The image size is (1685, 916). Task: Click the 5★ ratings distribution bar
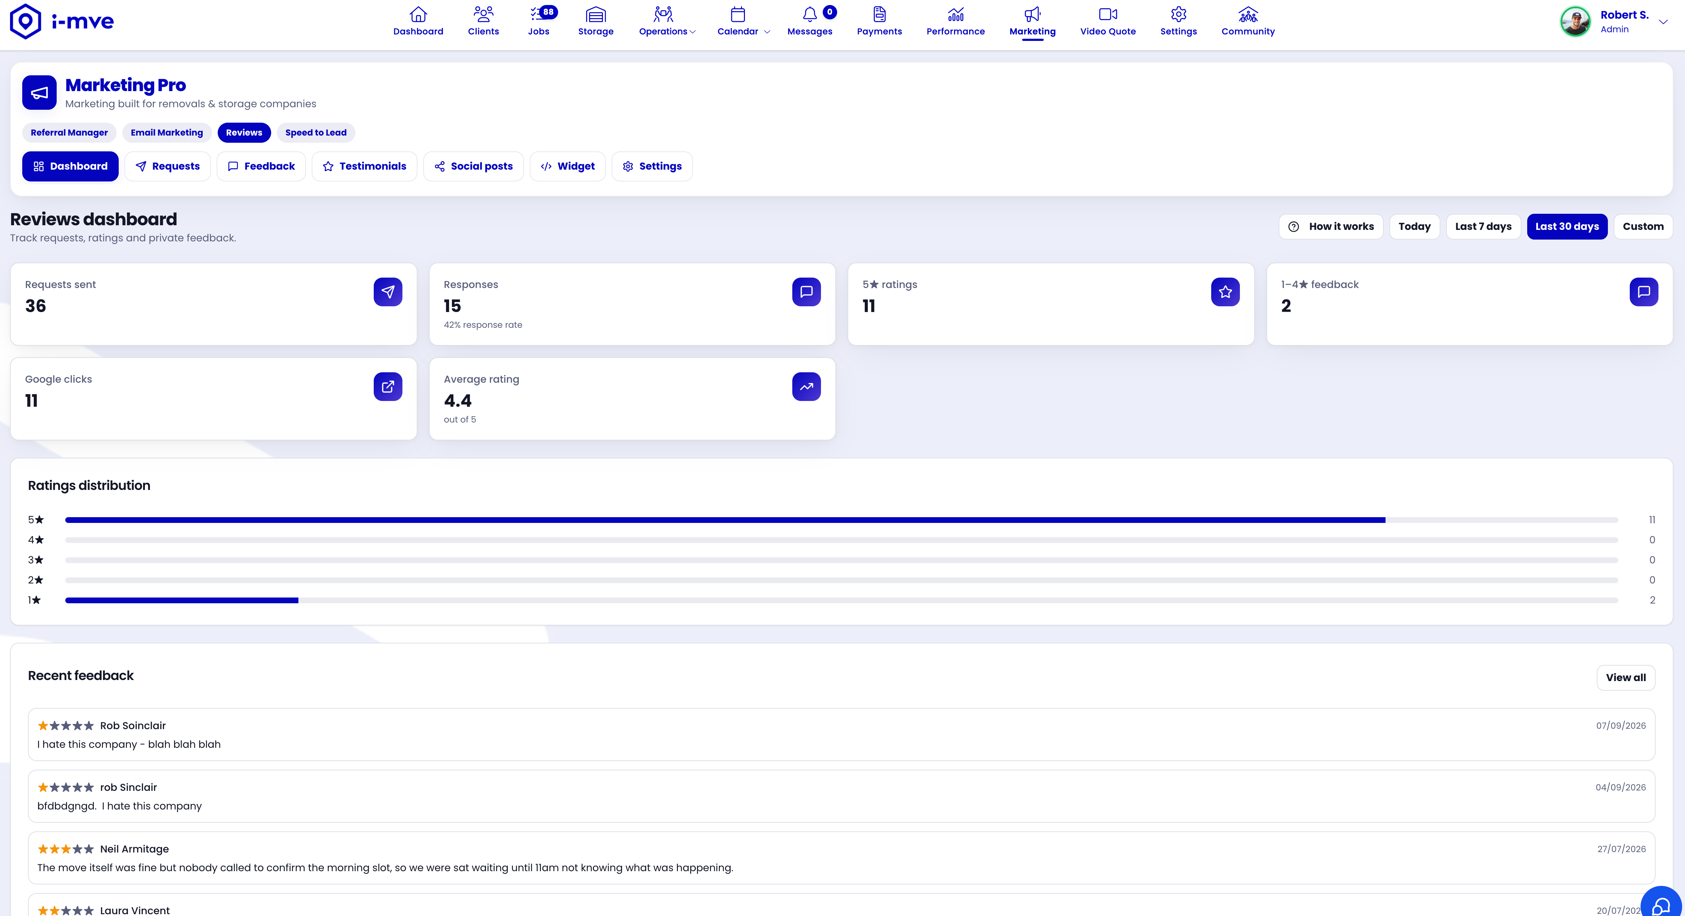[x=841, y=520]
